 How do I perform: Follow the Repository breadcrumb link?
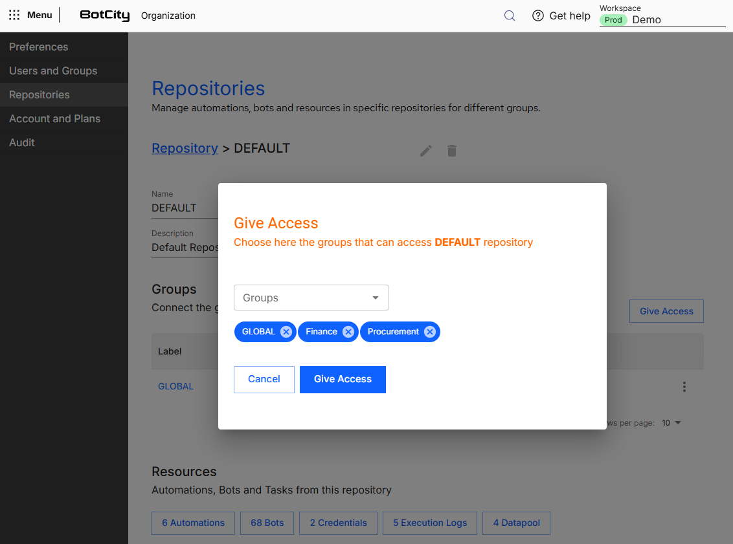pos(185,148)
